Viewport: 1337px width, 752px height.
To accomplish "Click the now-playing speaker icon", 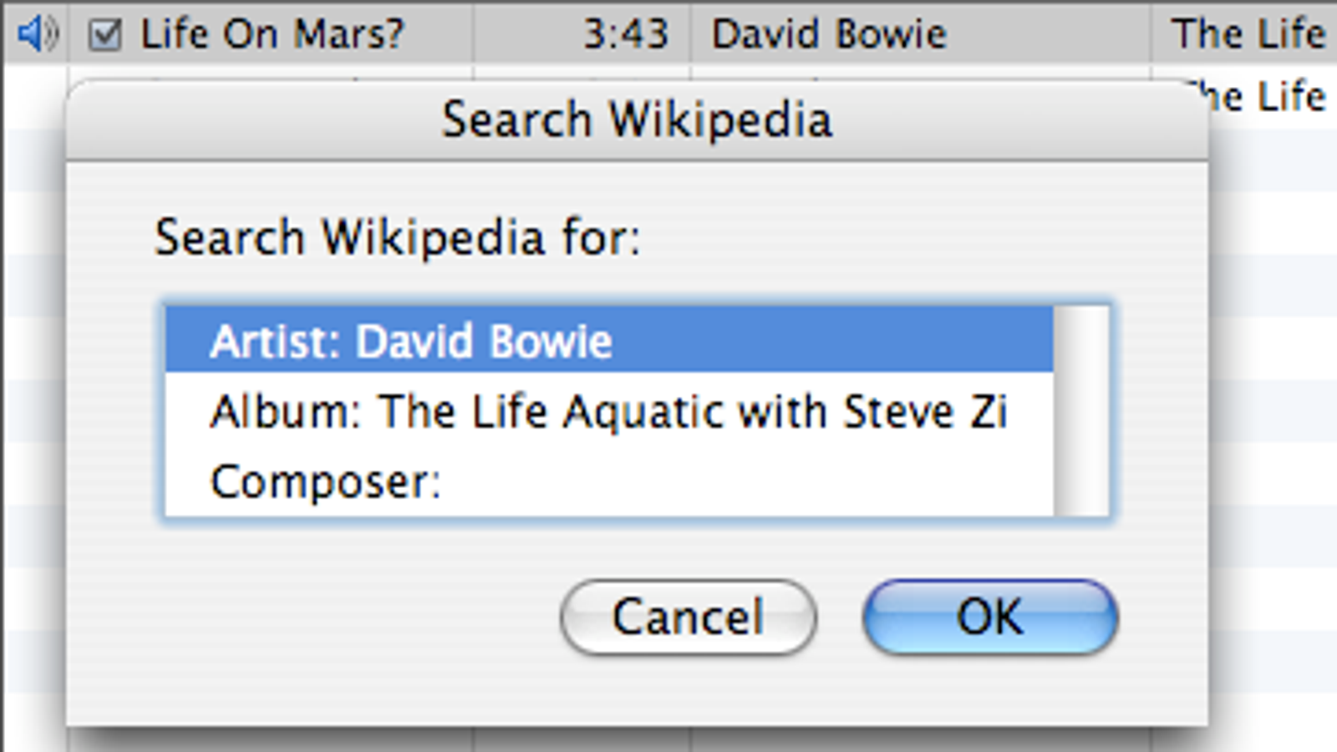I will pyautogui.click(x=36, y=33).
